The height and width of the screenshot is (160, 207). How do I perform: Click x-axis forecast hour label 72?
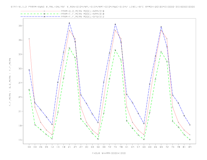click(167, 147)
